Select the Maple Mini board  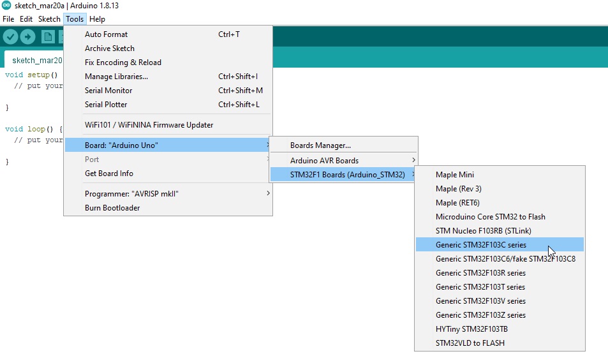(x=500, y=175)
